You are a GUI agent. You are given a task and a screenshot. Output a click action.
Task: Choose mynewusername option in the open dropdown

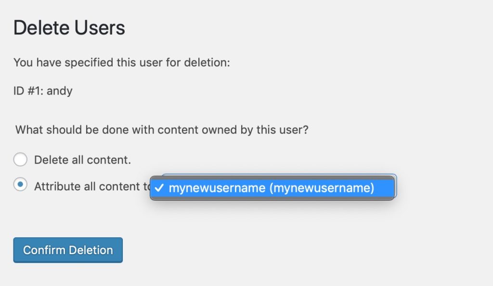[272, 188]
